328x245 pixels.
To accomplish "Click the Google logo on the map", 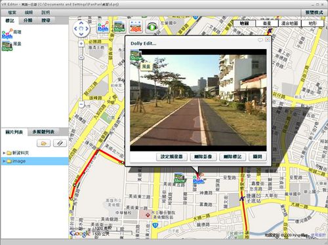I will (x=80, y=233).
